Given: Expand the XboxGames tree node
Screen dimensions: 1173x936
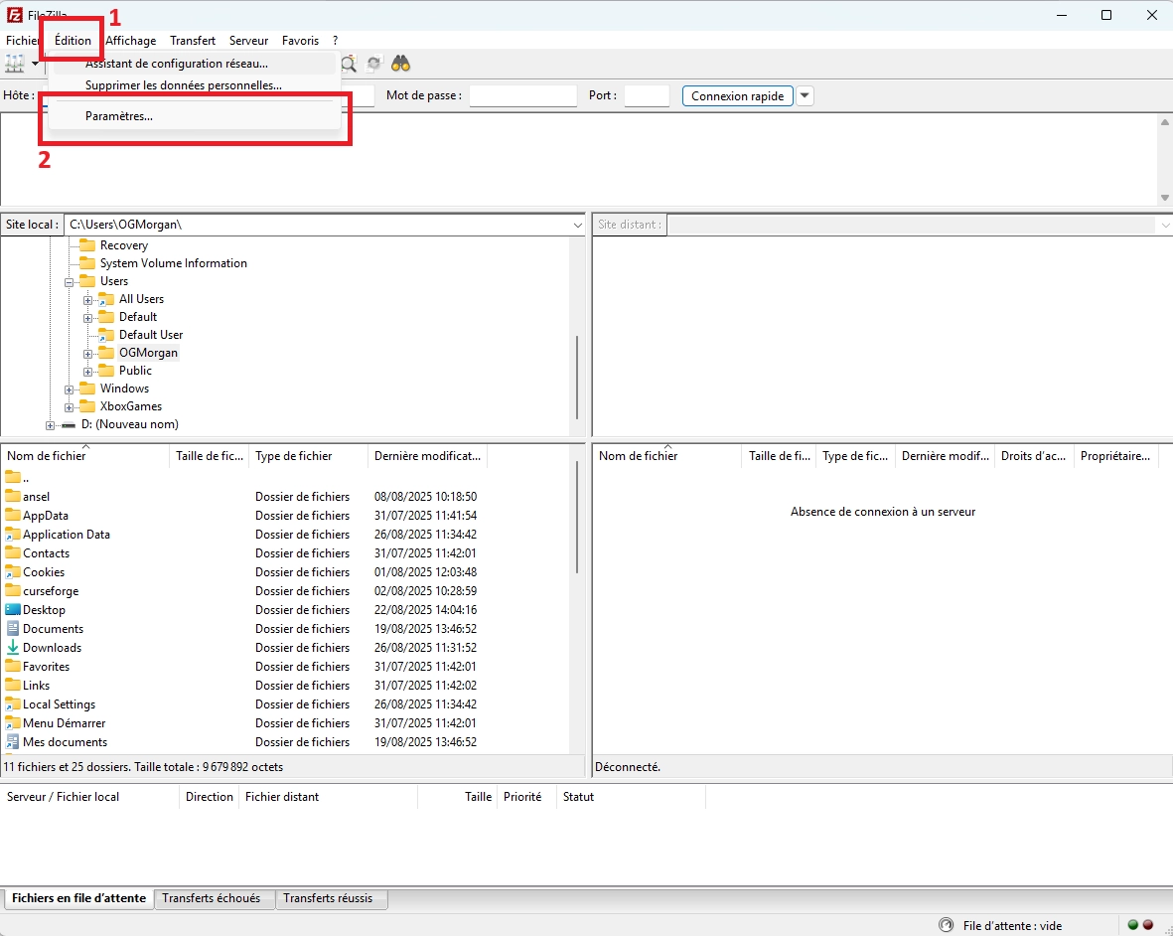Looking at the screenshot, I should tap(69, 407).
